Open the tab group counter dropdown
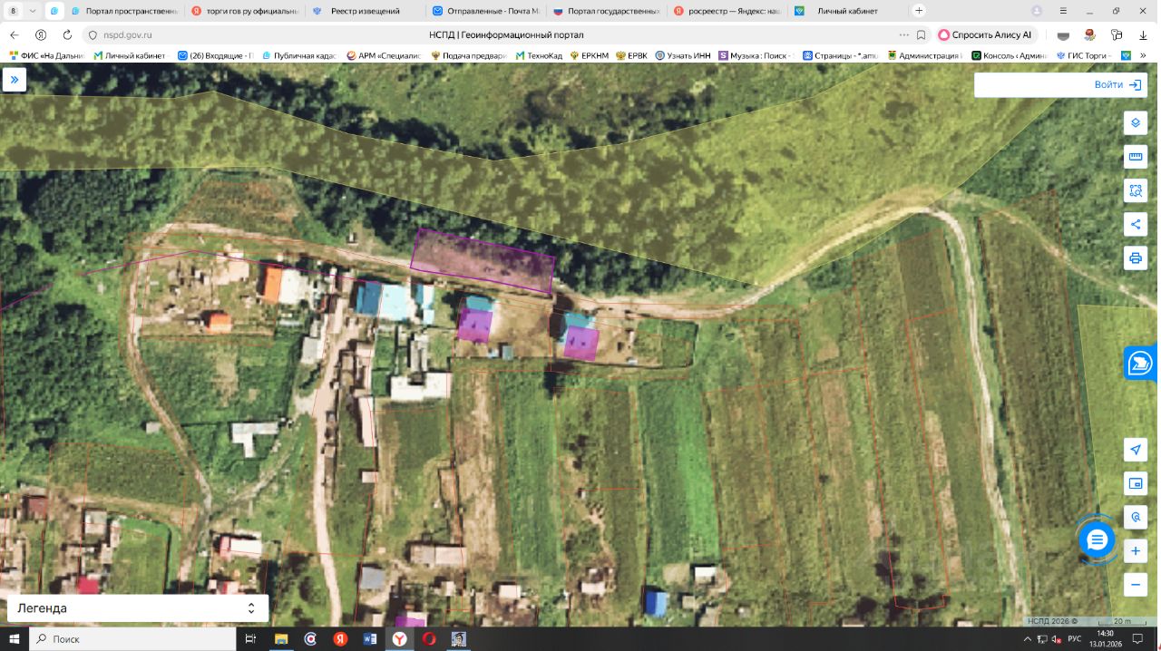The height and width of the screenshot is (651, 1161). click(23, 11)
